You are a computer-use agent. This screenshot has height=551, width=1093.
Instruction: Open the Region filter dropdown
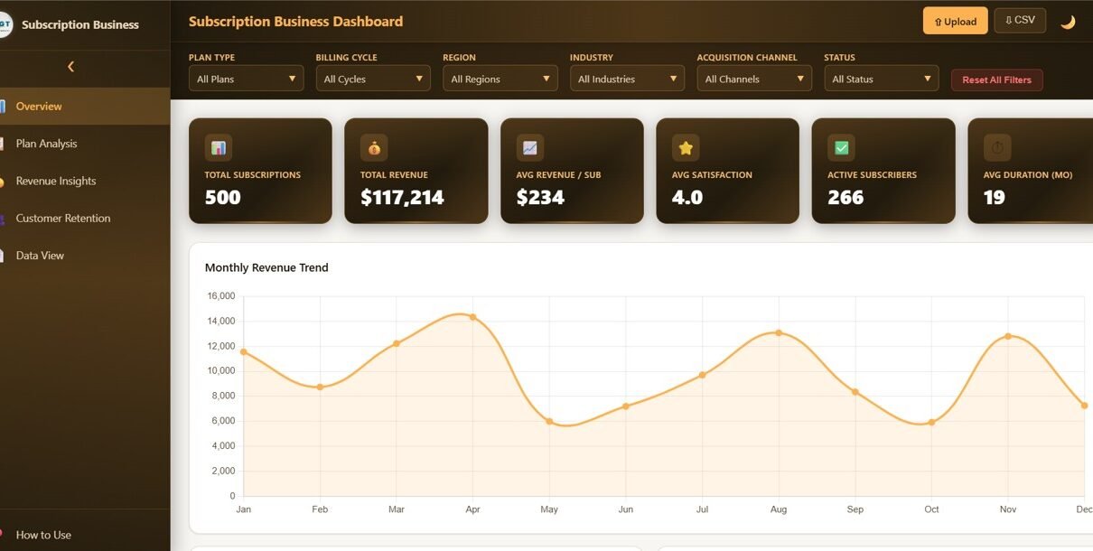click(500, 79)
